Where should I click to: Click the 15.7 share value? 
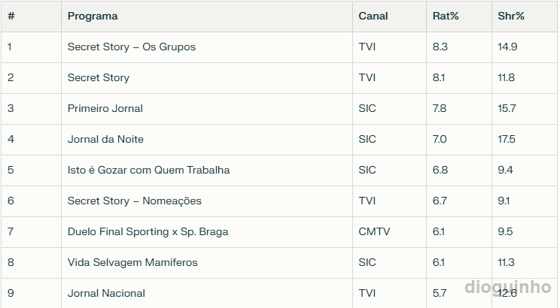(507, 109)
